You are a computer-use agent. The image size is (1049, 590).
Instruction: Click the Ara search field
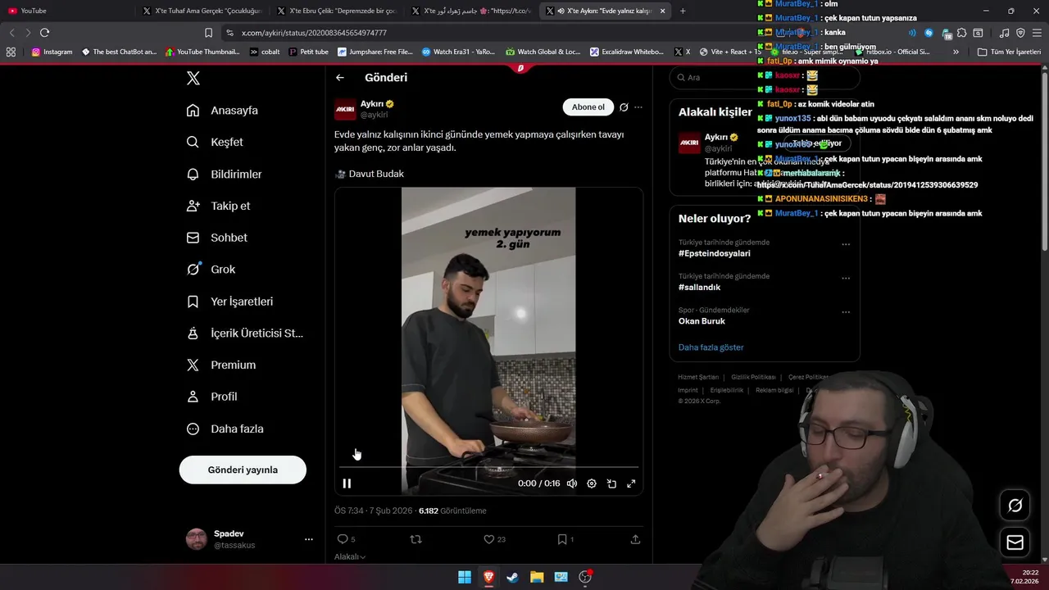pos(765,78)
